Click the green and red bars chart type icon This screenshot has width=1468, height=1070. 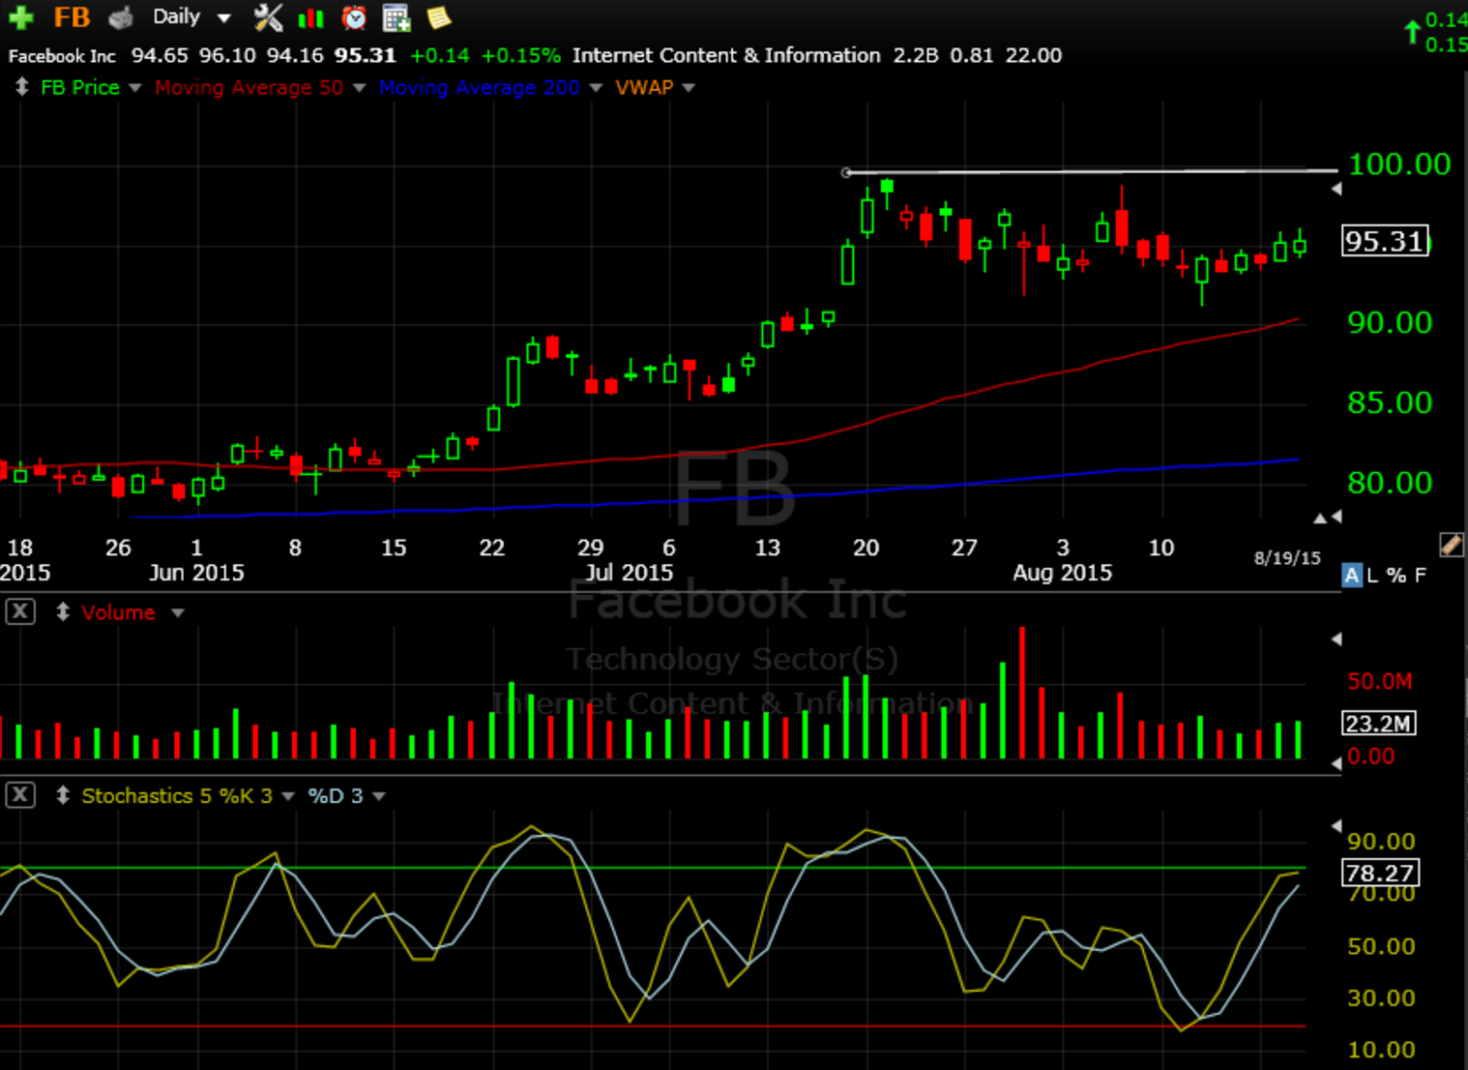[311, 17]
